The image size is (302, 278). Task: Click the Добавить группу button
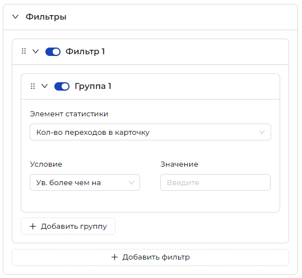click(x=68, y=226)
